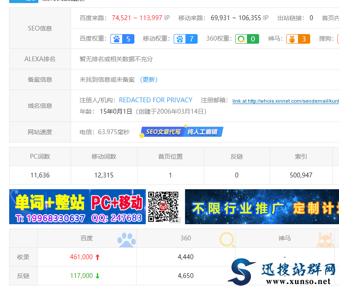
Task: Click the 索引 value 500,947
Action: tap(301, 175)
